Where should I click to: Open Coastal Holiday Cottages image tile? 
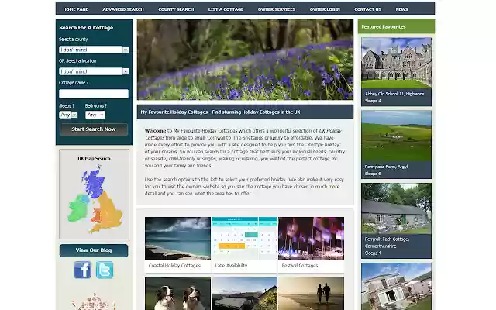(177, 239)
